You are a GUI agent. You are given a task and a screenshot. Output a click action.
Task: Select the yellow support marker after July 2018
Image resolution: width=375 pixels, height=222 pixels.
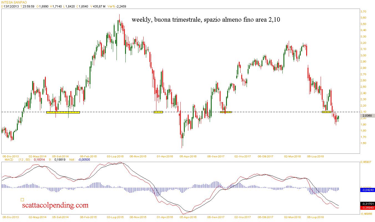tap(326, 112)
